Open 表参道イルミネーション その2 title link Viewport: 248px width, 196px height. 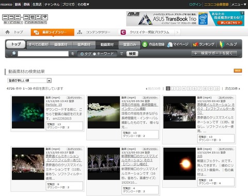(216, 109)
